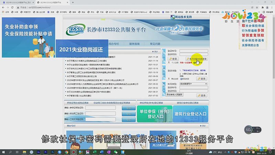Viewport: 275px width, 155px height.
Task: Open the Chrome profile avatar icon
Action: (267, 7)
